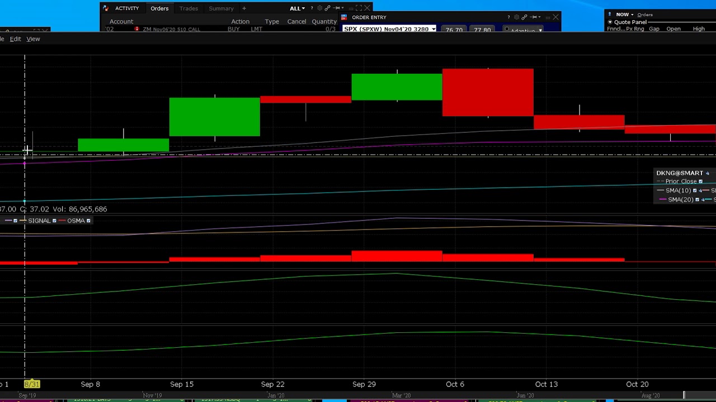
Task: Click the mini timeline range handle near Aug '20
Action: [x=684, y=395]
